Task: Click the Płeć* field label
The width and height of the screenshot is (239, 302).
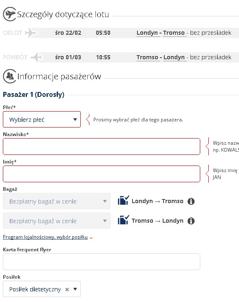Action: pyautogui.click(x=9, y=107)
